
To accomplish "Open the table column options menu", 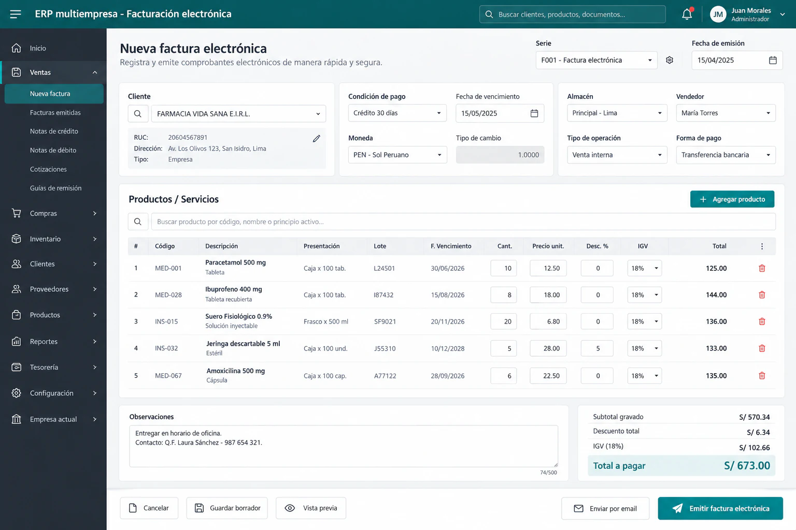I will [762, 246].
